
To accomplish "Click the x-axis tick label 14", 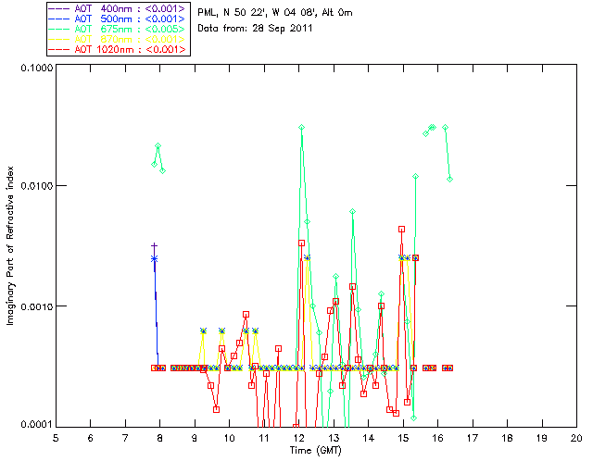I will [x=369, y=438].
